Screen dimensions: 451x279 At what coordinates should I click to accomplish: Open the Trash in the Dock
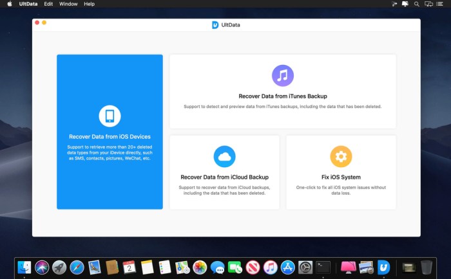point(427,267)
